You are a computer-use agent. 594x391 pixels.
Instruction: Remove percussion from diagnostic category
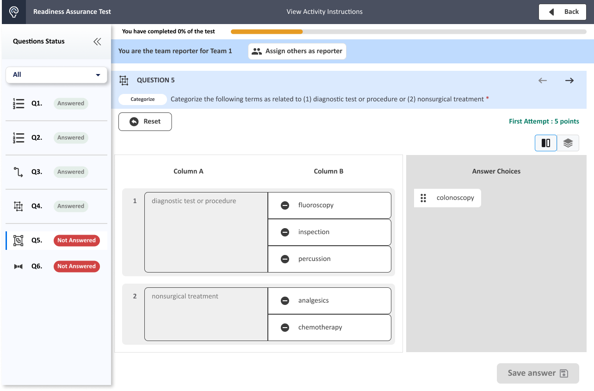[285, 259]
